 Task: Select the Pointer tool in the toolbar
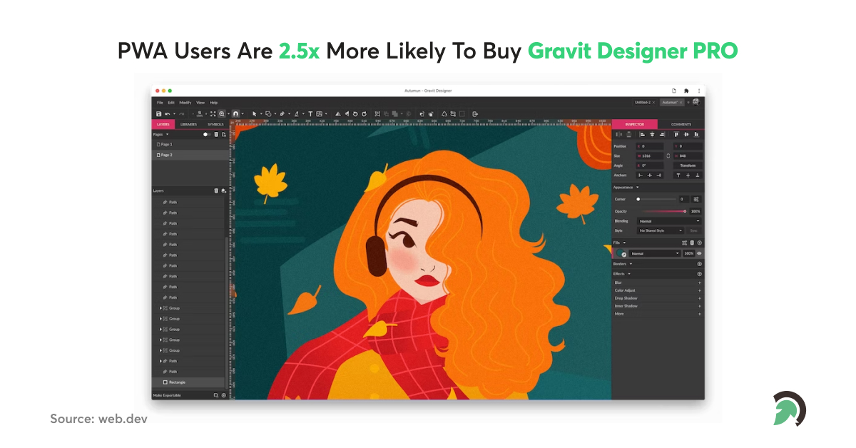click(x=255, y=113)
